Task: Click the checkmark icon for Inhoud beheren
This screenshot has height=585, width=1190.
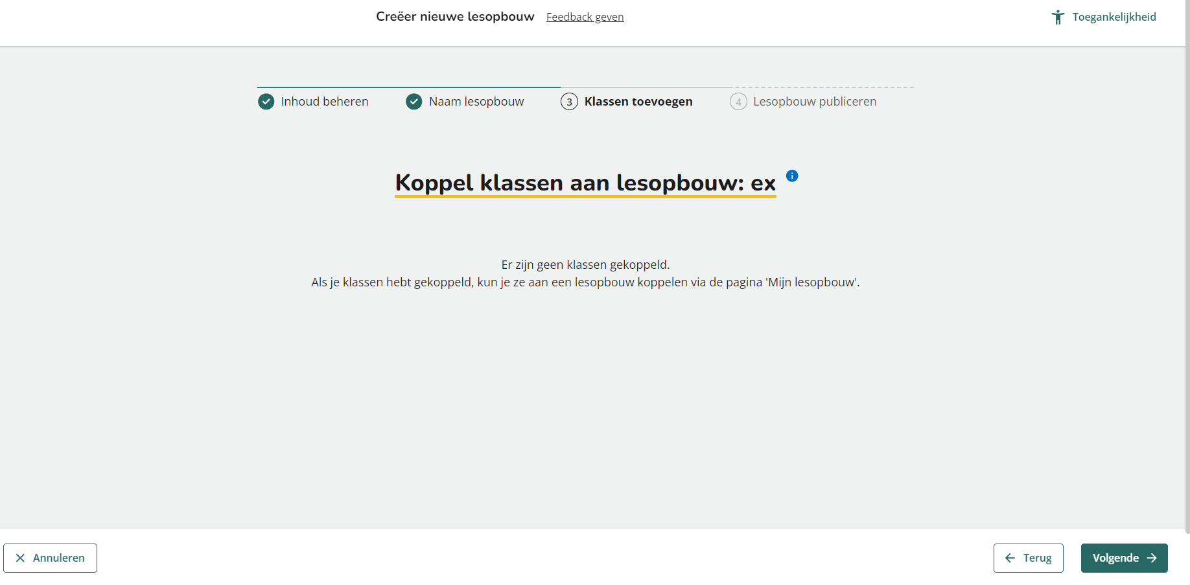Action: point(266,102)
